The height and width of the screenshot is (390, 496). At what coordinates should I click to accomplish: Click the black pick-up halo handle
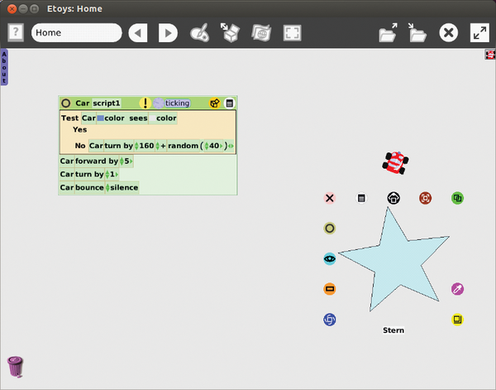tap(393, 199)
